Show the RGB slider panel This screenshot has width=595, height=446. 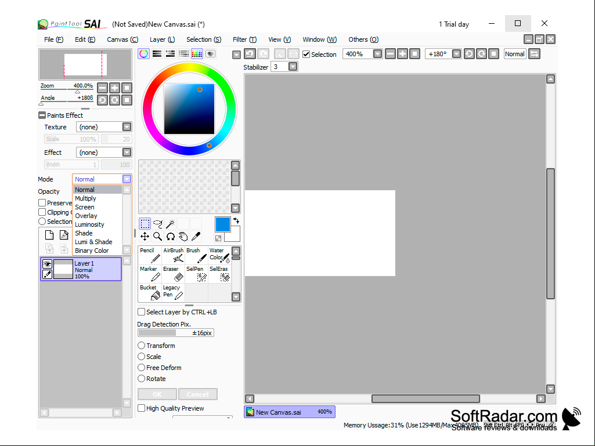pos(157,54)
